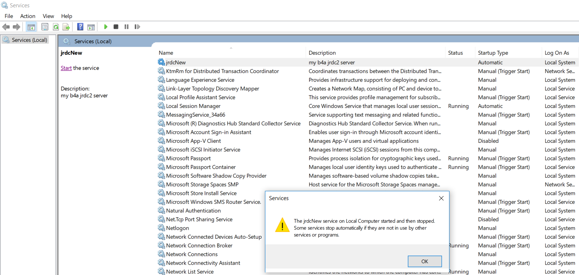
Task: Open Properties from the toolbar icon
Action: (45, 27)
